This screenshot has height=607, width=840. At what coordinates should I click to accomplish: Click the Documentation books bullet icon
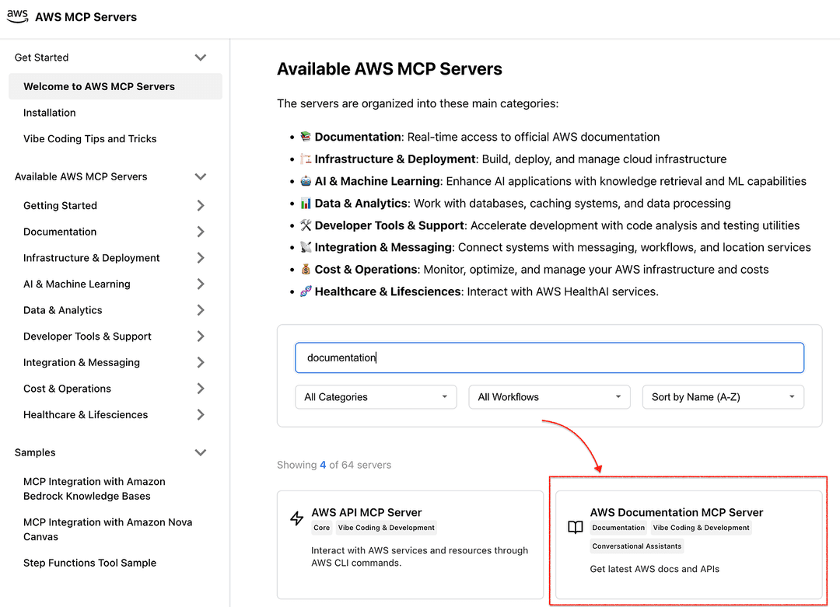pyautogui.click(x=306, y=137)
